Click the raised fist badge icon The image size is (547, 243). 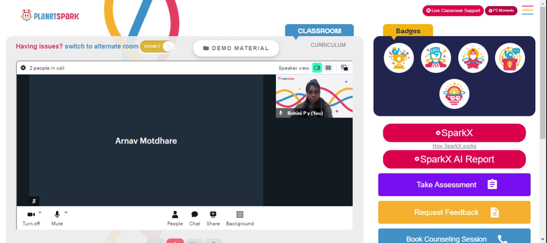coord(436,58)
